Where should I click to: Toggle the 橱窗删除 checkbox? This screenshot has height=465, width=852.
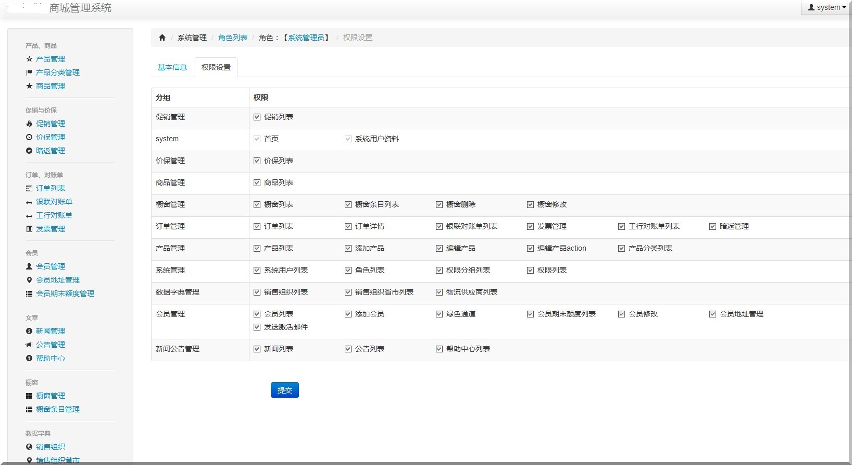coord(439,205)
